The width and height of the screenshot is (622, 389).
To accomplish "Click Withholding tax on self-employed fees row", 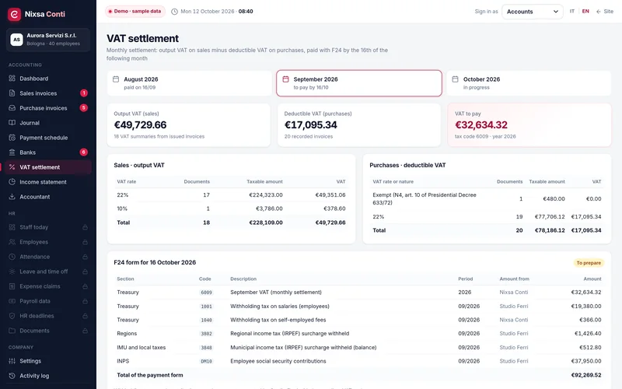I will pyautogui.click(x=359, y=320).
